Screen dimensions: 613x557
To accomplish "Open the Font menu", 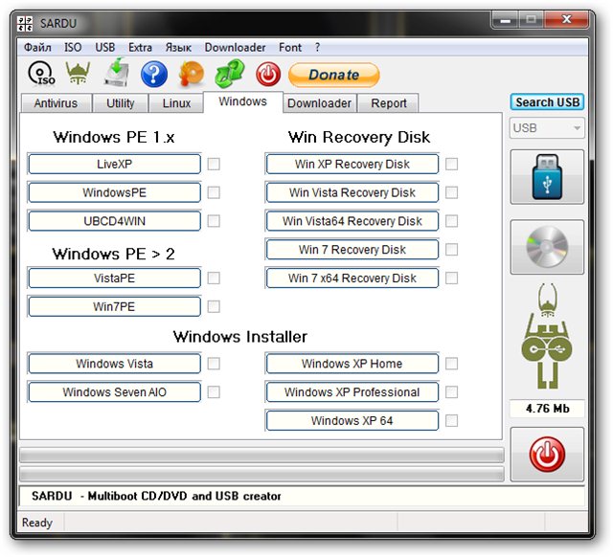I will click(x=289, y=48).
